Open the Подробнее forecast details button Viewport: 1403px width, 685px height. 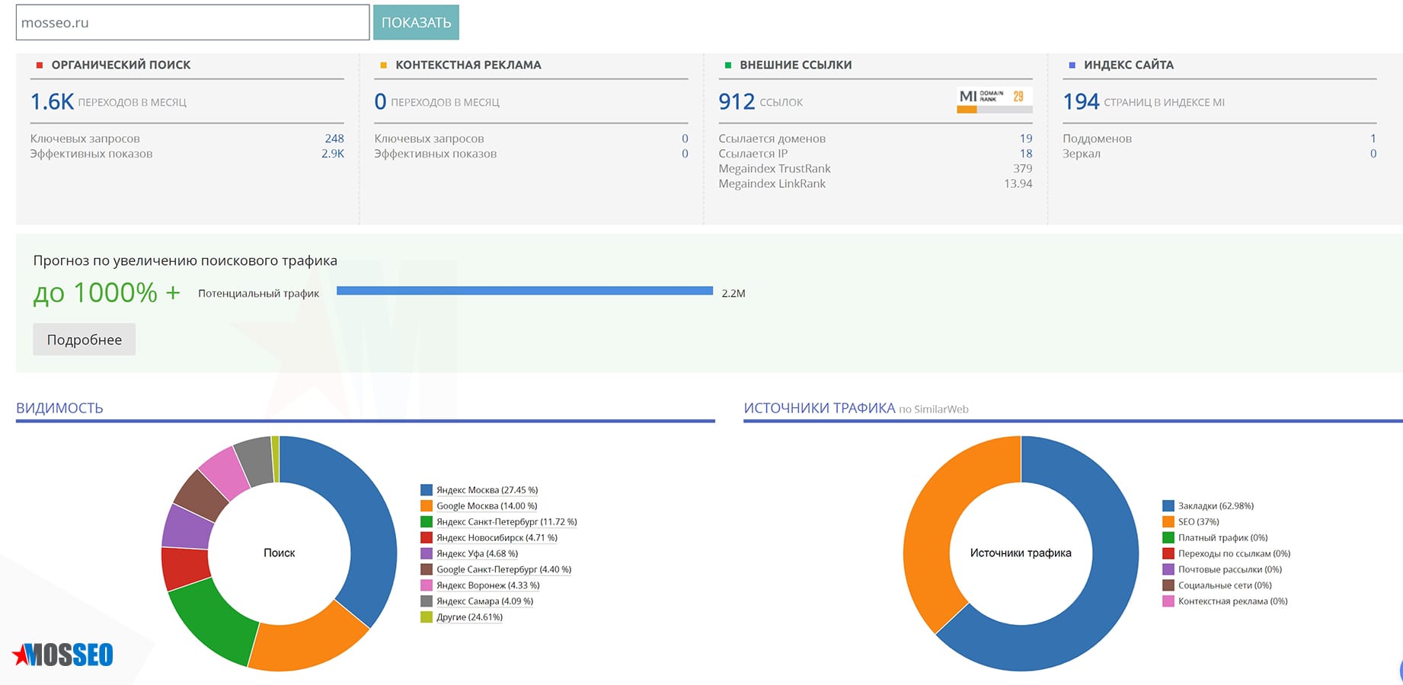85,339
